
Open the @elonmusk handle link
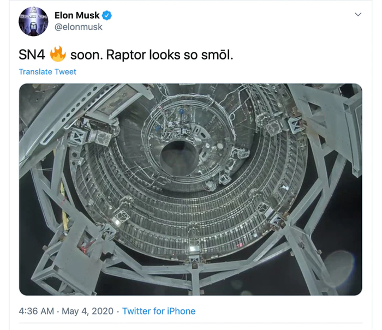click(x=78, y=27)
